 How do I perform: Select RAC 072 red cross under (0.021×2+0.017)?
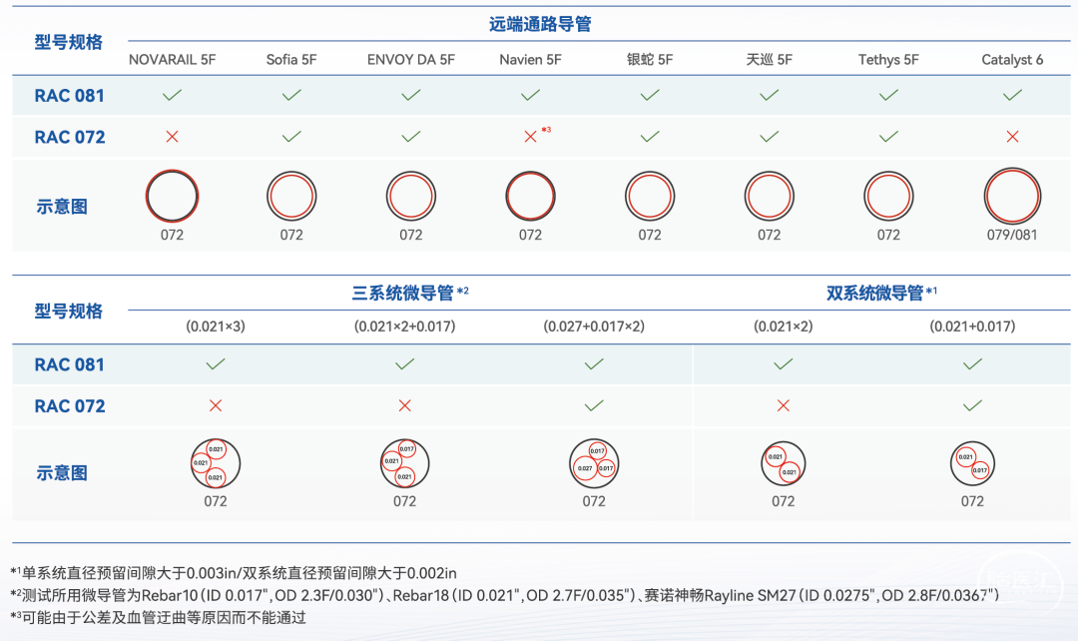pyautogui.click(x=405, y=405)
